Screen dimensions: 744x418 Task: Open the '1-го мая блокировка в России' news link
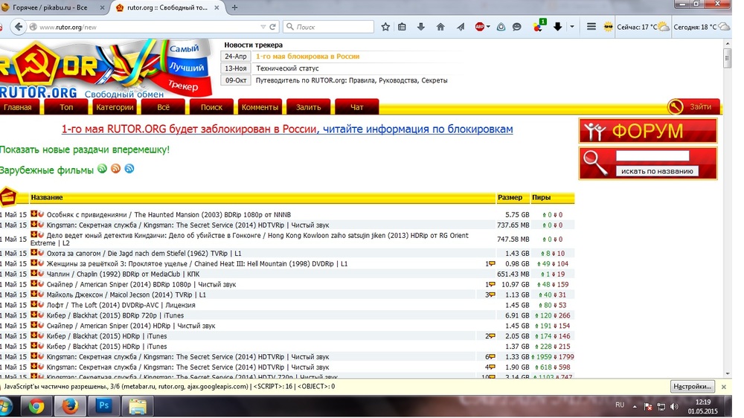(x=307, y=57)
